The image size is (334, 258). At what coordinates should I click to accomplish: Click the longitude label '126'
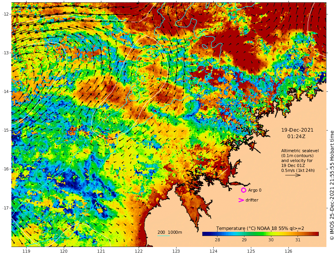288,251
